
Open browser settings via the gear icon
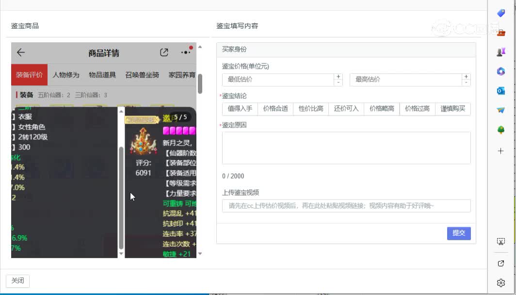tap(501, 282)
